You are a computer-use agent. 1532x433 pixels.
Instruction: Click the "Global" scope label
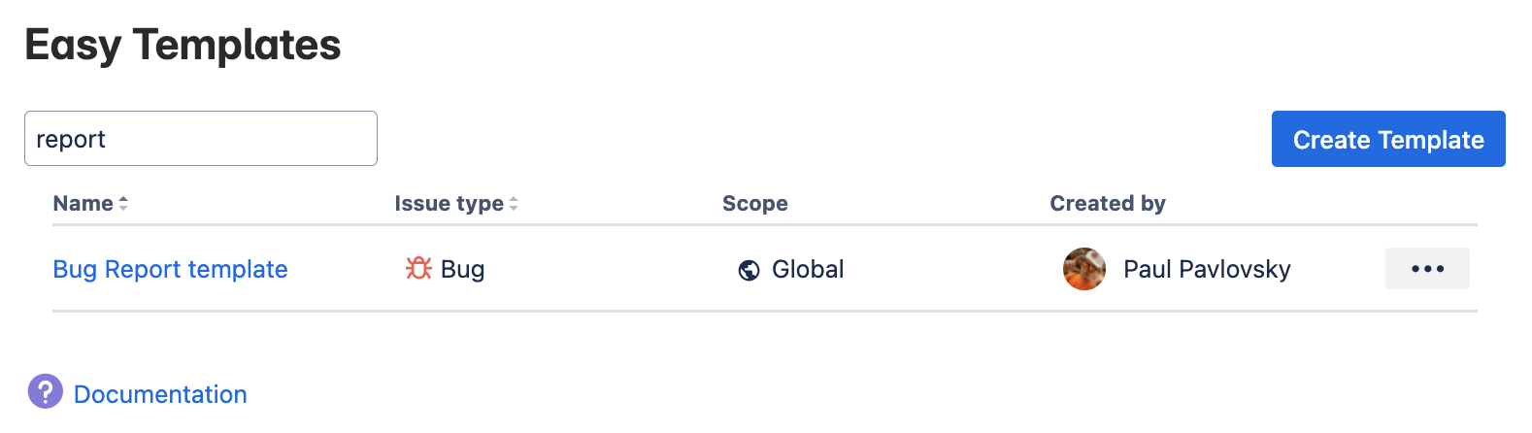(808, 270)
